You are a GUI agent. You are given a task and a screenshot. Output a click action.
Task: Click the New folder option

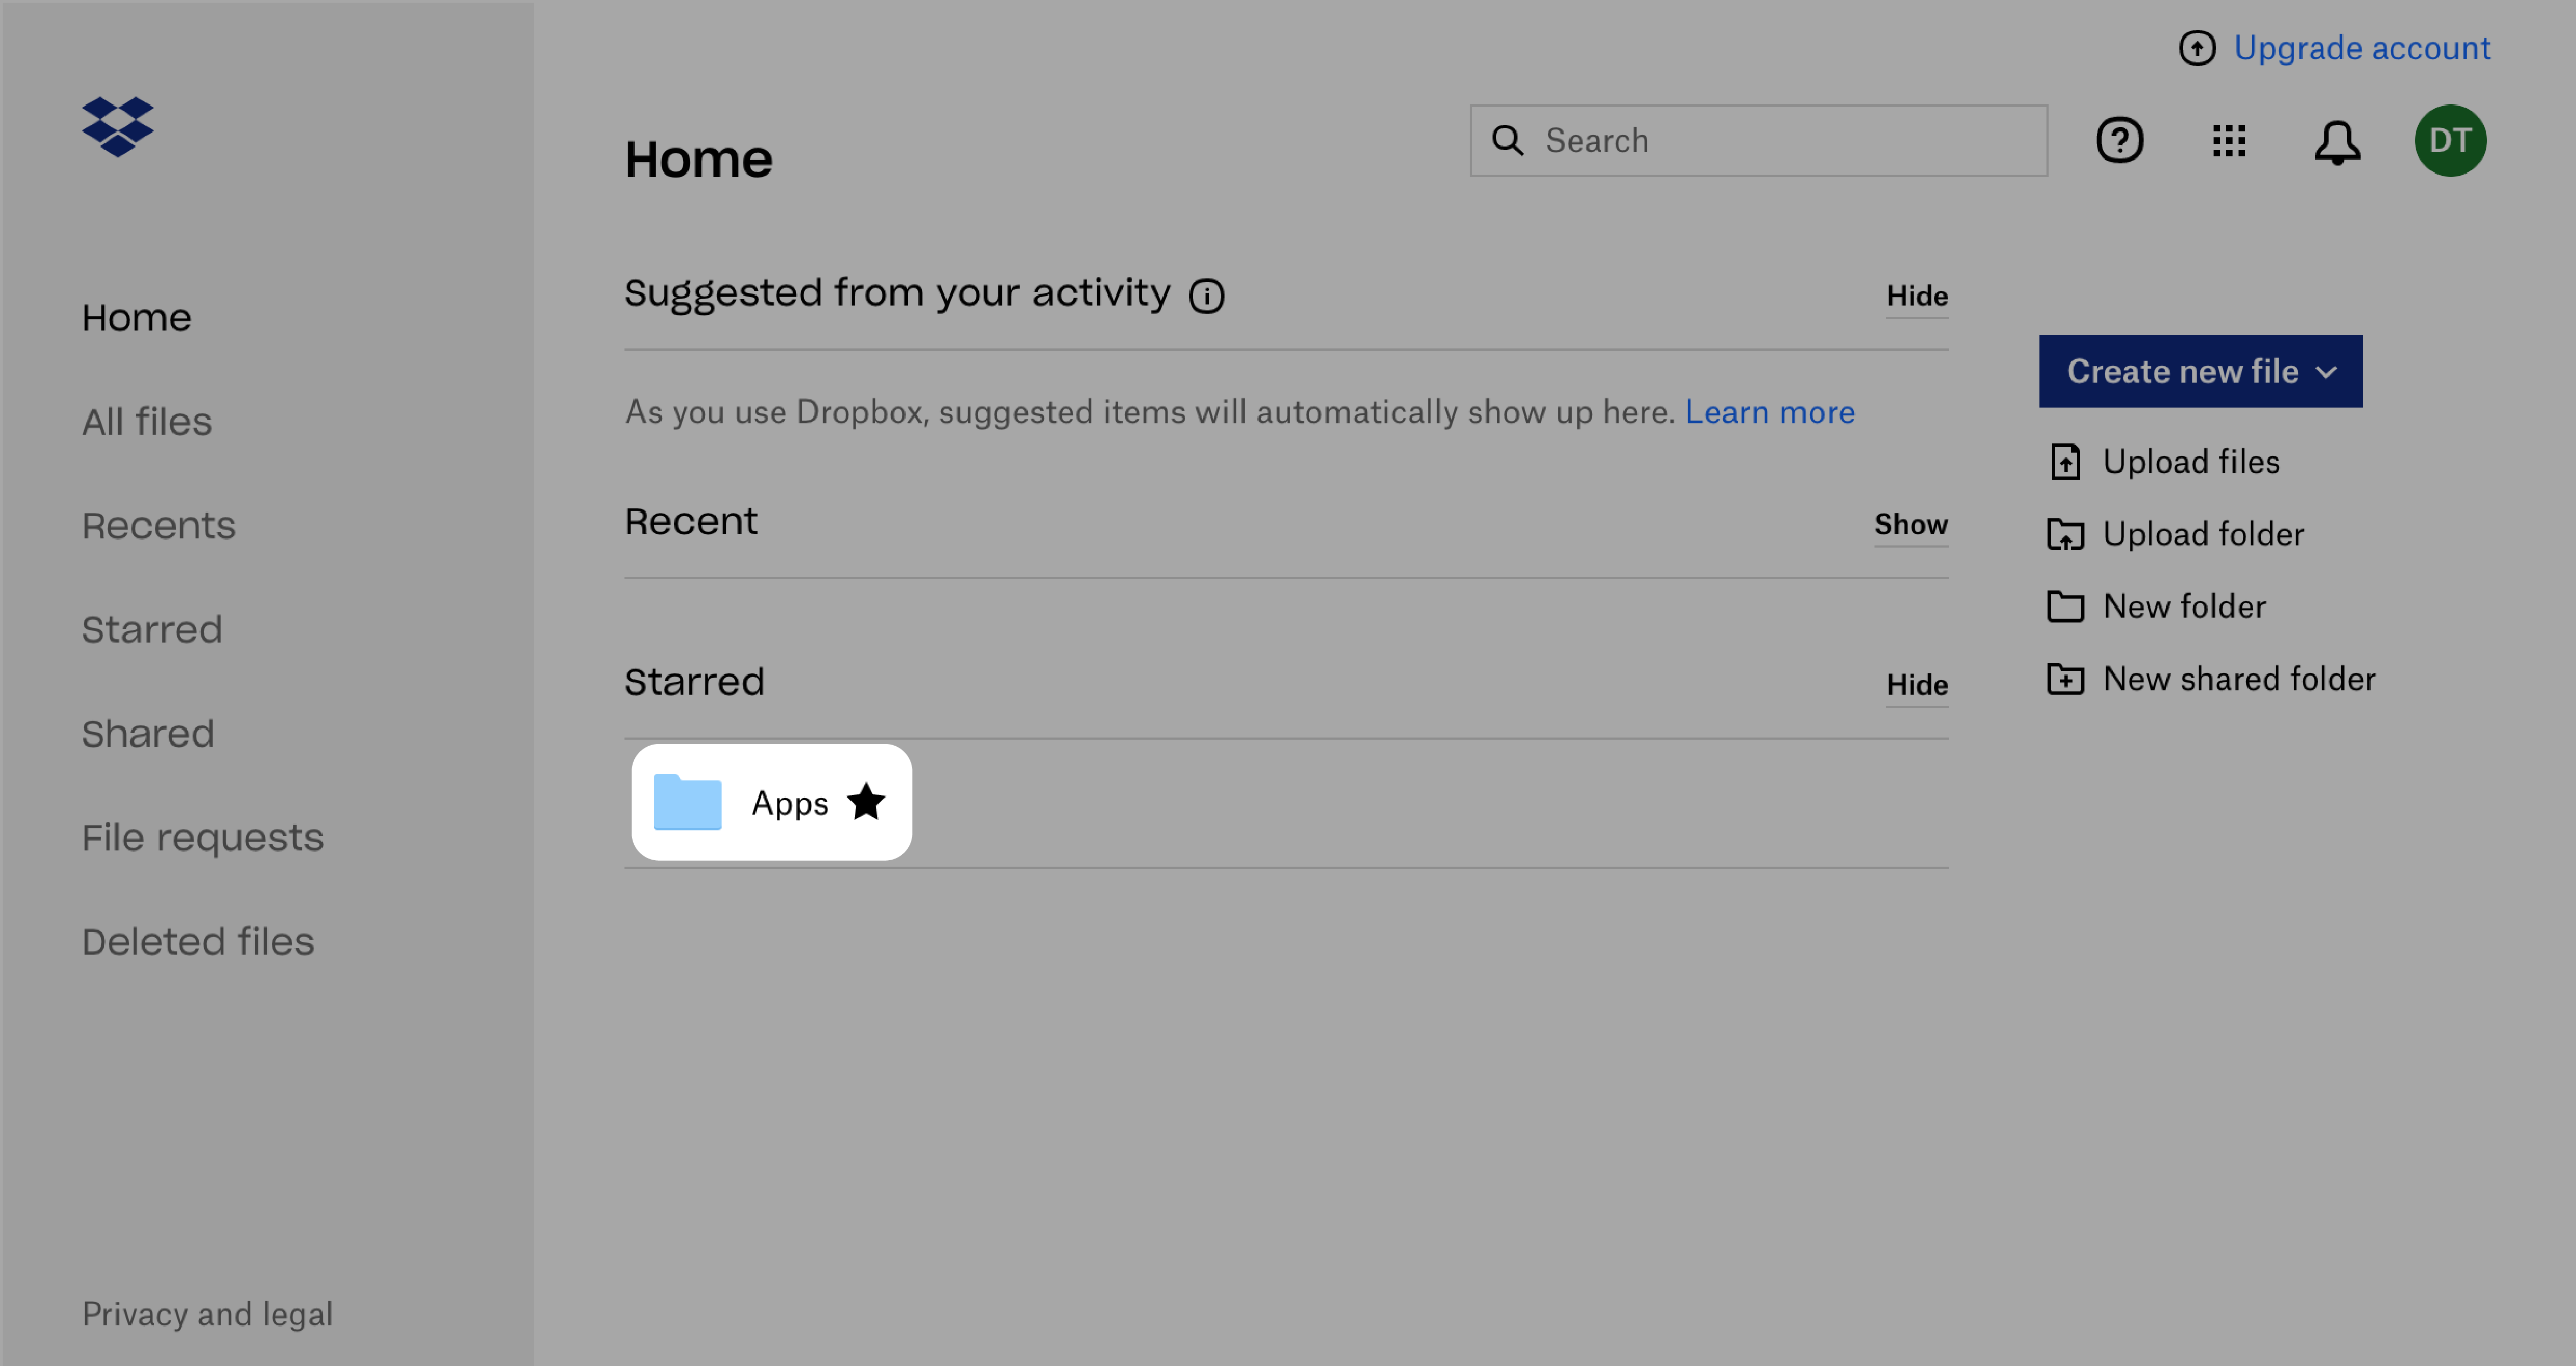click(x=2183, y=605)
